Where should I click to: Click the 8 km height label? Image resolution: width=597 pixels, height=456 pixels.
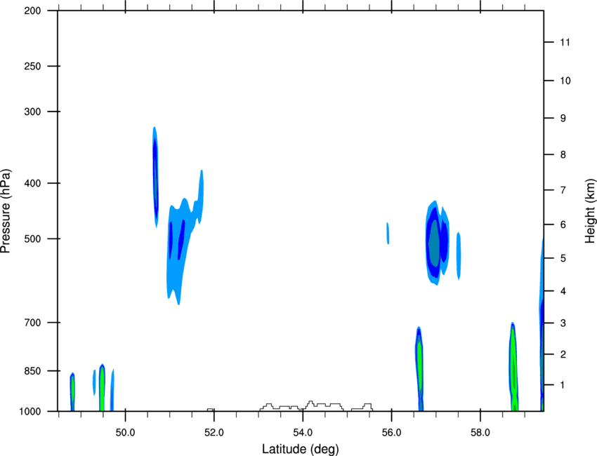pos(563,154)
